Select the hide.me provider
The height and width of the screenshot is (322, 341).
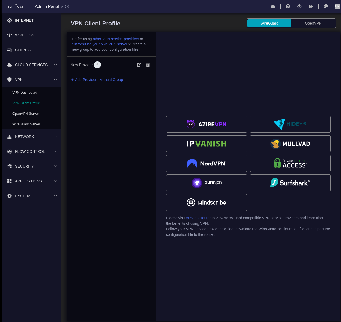(x=290, y=124)
